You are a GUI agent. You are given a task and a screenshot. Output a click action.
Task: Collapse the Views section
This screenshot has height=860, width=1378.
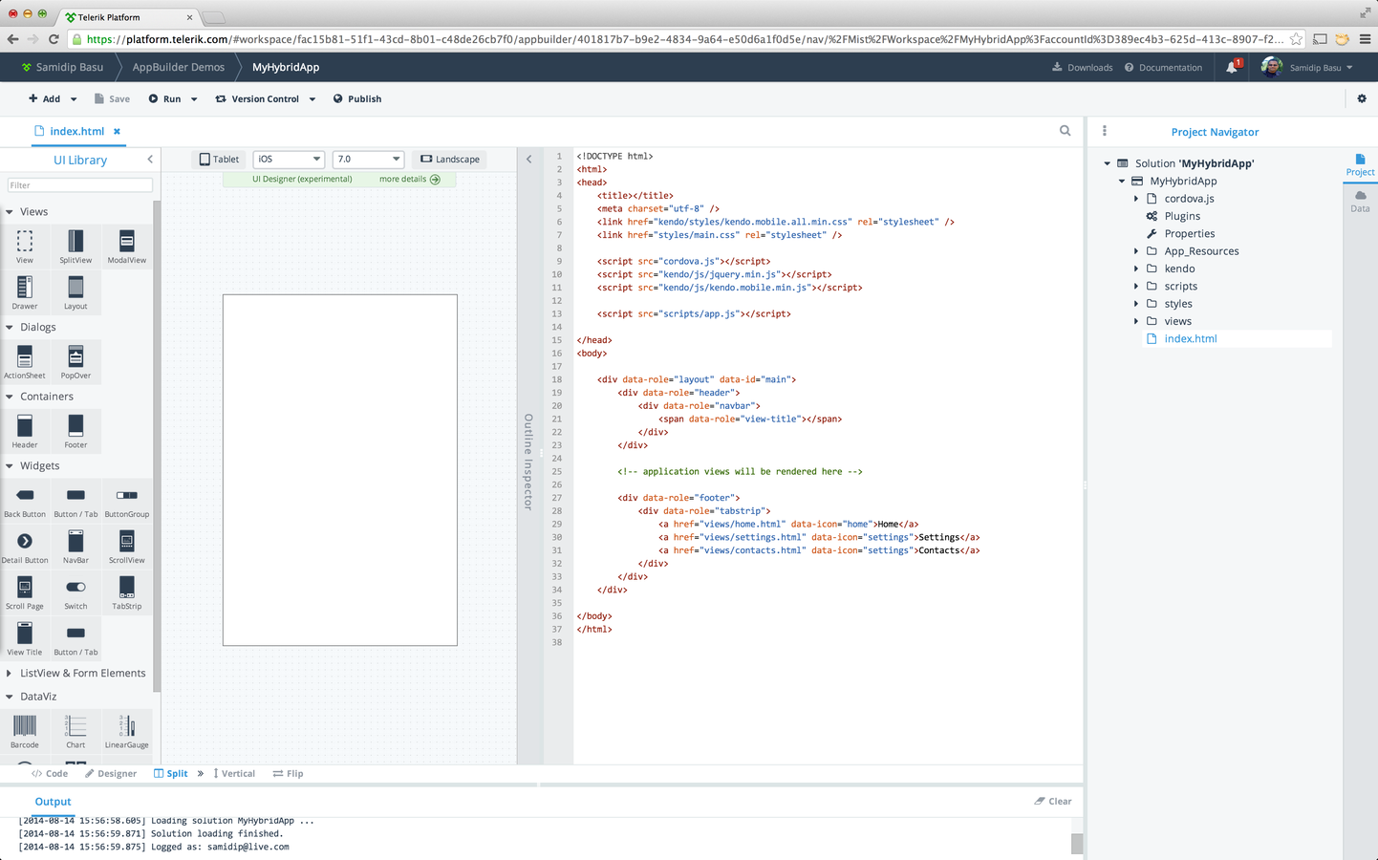click(10, 212)
